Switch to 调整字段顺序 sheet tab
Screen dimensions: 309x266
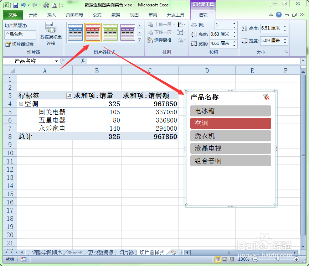coord(47,252)
